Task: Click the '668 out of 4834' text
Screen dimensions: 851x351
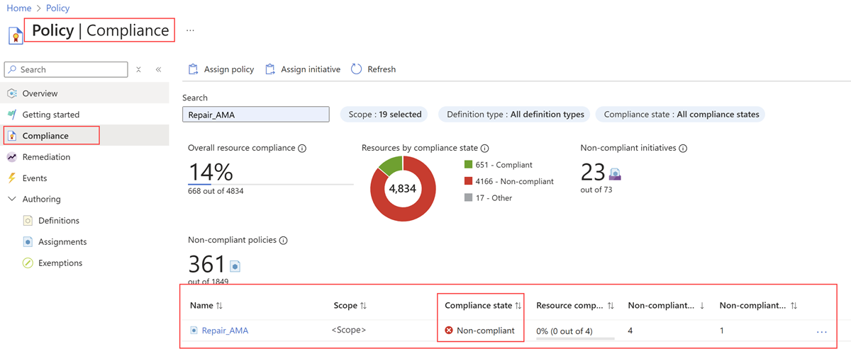Action: tap(216, 191)
